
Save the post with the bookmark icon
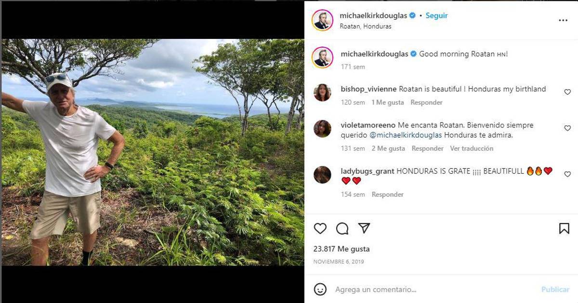pyautogui.click(x=564, y=228)
